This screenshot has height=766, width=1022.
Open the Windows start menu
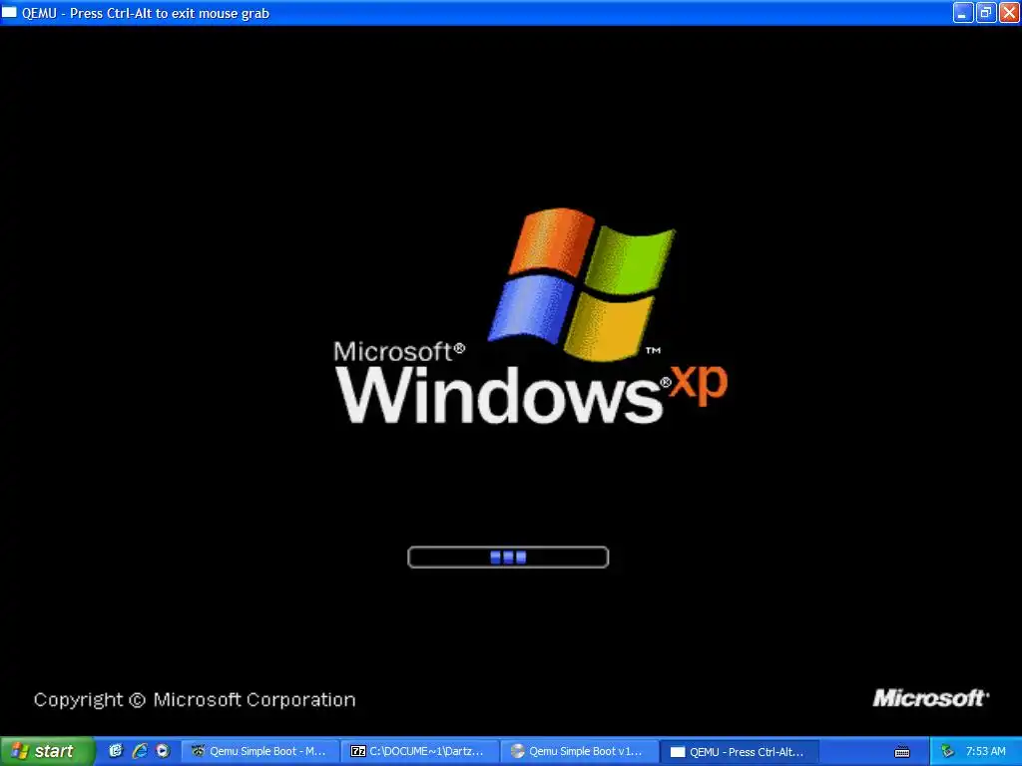pyautogui.click(x=47, y=751)
